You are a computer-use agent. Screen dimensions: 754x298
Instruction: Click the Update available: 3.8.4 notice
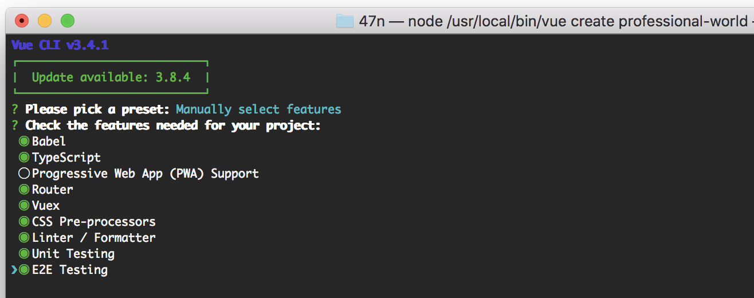[x=111, y=77]
